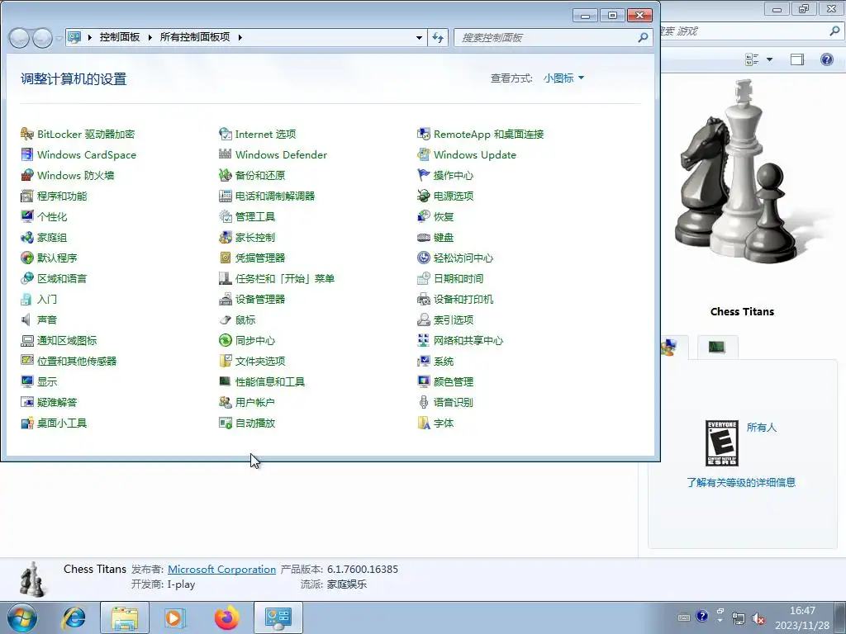Click the muted volume tray icon
846x634 pixels.
(758, 618)
